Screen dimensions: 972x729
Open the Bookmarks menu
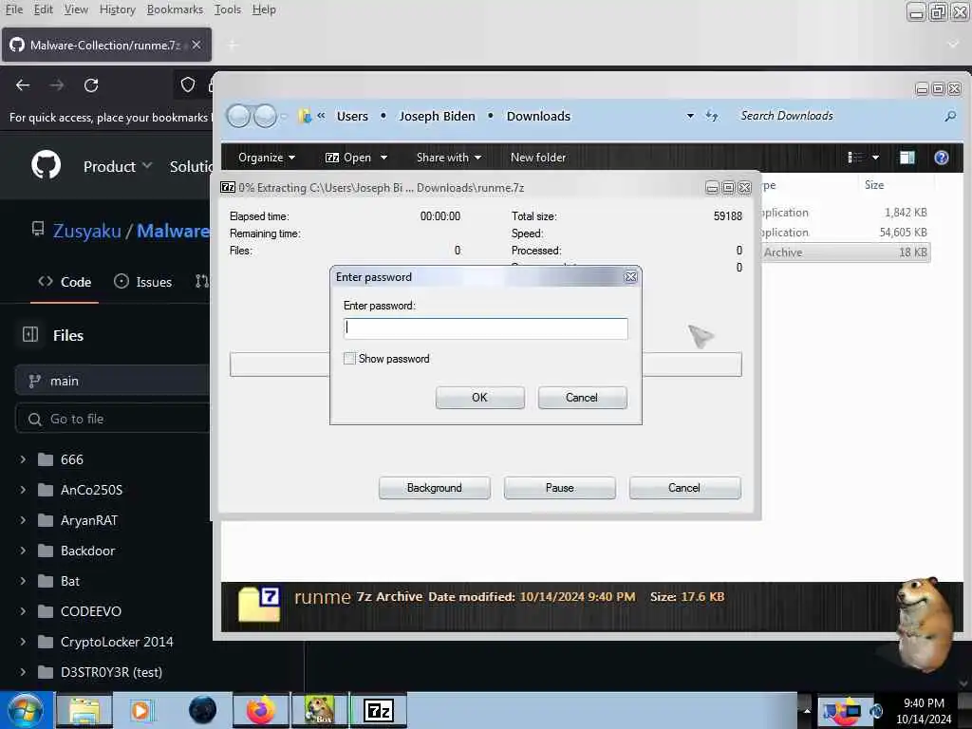(175, 9)
